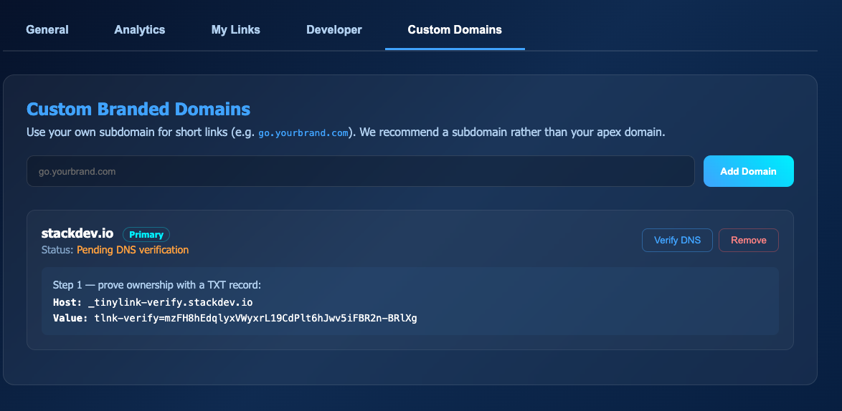Remove the stackdev.io domain
This screenshot has width=842, height=411.
749,240
